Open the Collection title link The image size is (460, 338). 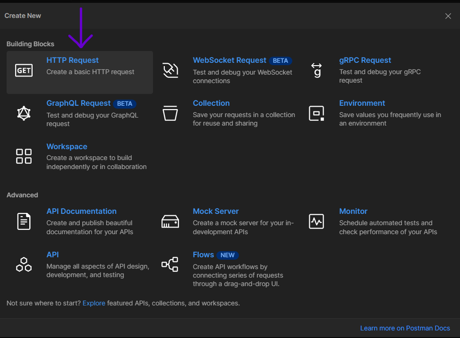pos(211,103)
